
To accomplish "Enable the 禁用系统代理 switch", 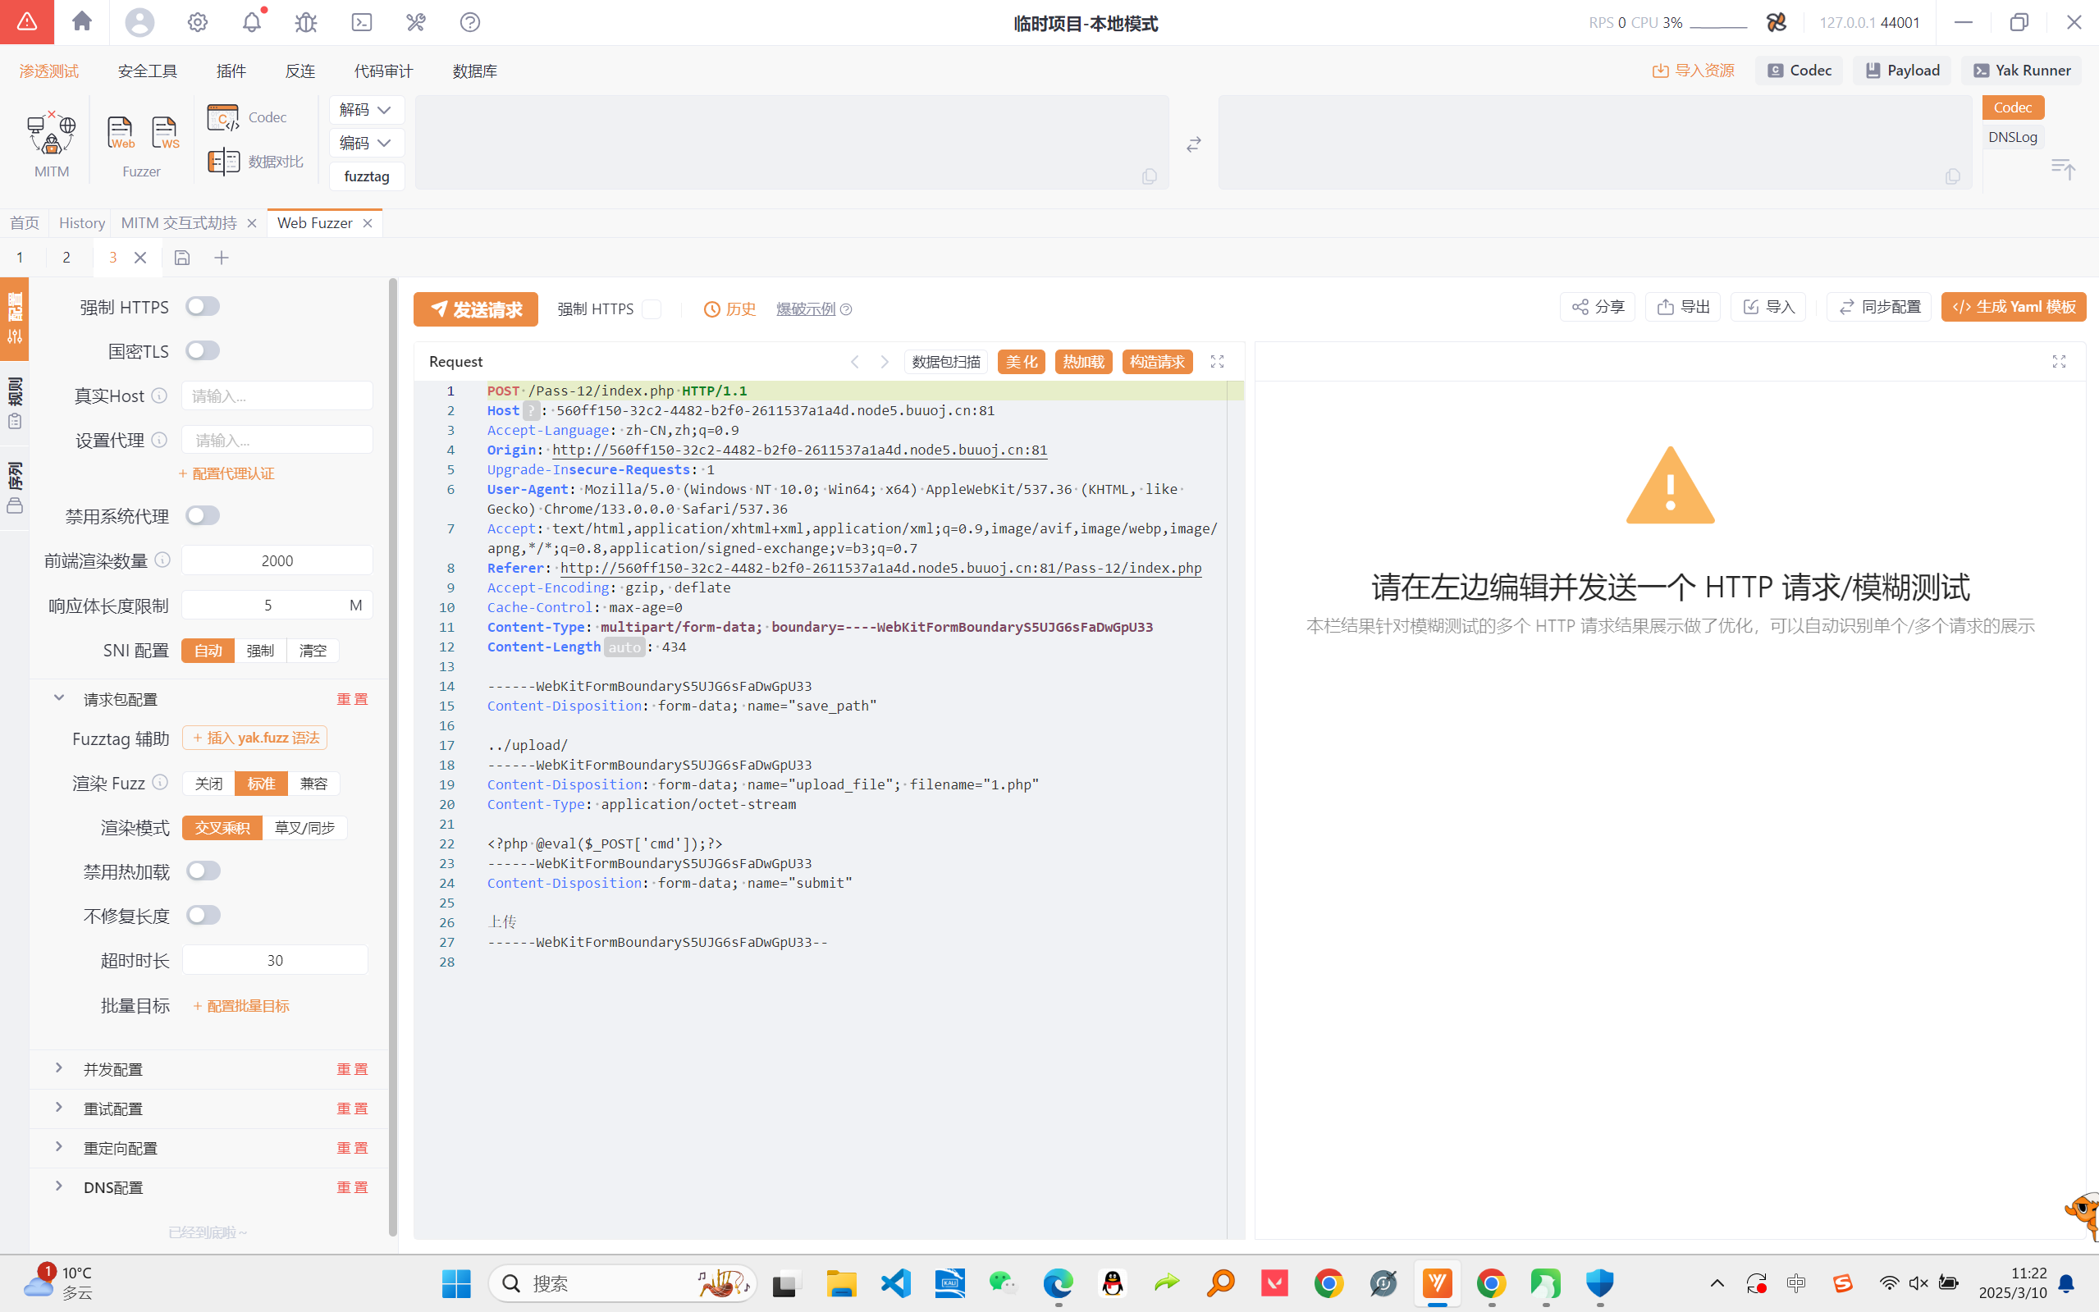I will pos(203,515).
